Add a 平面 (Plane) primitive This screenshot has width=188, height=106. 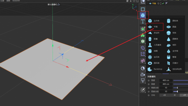(153, 27)
